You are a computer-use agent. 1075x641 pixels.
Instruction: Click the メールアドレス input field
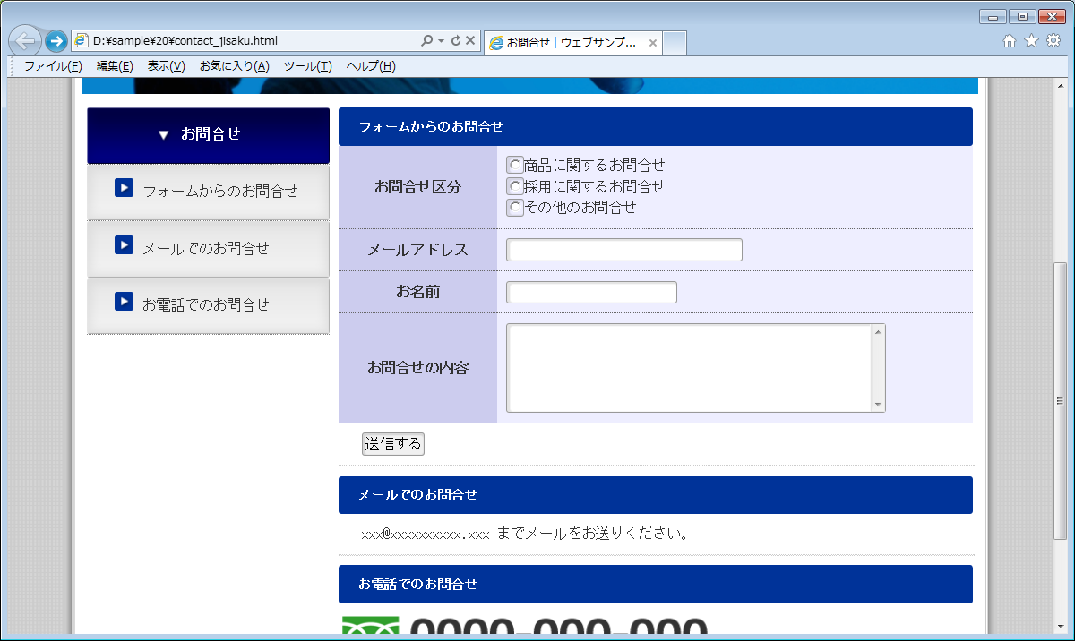pos(623,250)
